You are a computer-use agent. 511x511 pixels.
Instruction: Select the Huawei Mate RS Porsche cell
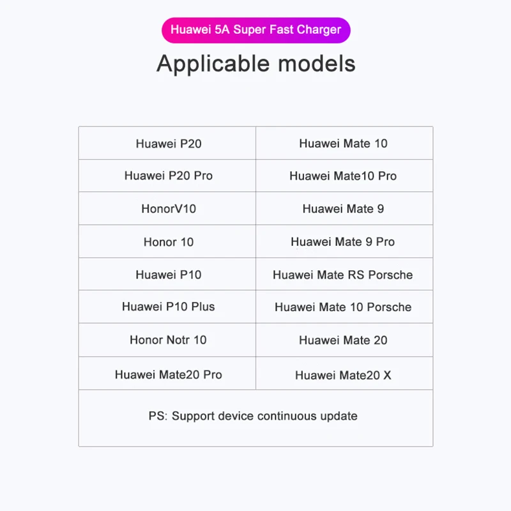pos(343,275)
